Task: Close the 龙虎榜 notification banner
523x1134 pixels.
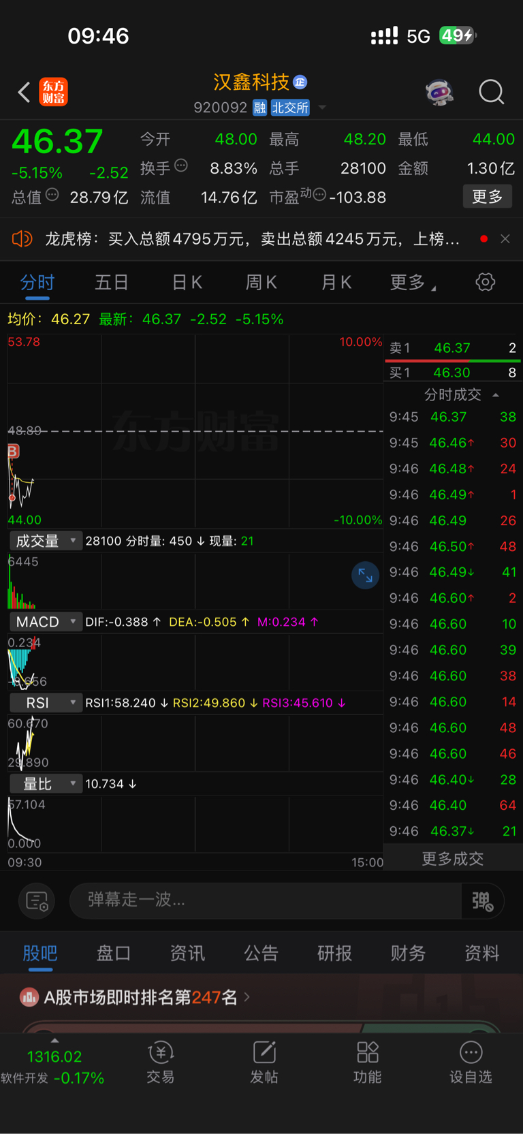Action: click(505, 239)
